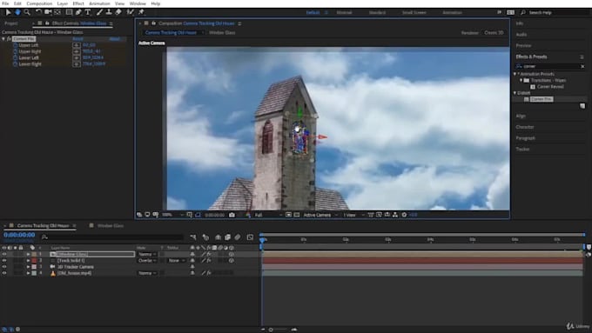The width and height of the screenshot is (592, 333).
Task: Hide the Track Solid 1 layer eye
Action: click(x=4, y=261)
